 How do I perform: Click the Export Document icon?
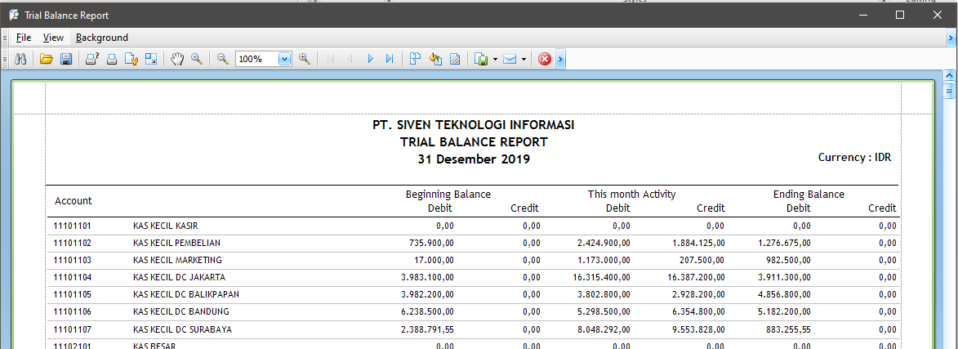(481, 59)
